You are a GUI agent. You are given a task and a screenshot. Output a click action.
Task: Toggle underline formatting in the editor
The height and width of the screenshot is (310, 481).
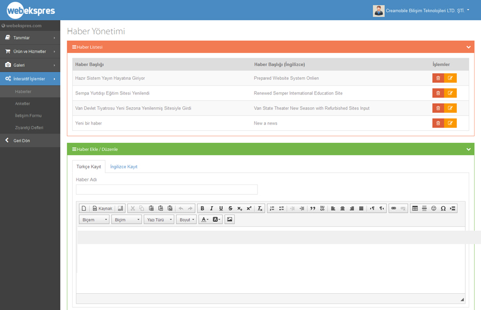[x=221, y=208]
